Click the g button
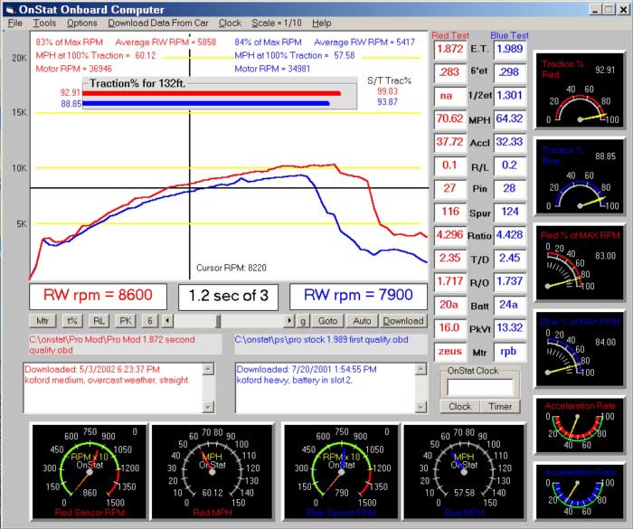This screenshot has width=633, height=529. [x=303, y=321]
